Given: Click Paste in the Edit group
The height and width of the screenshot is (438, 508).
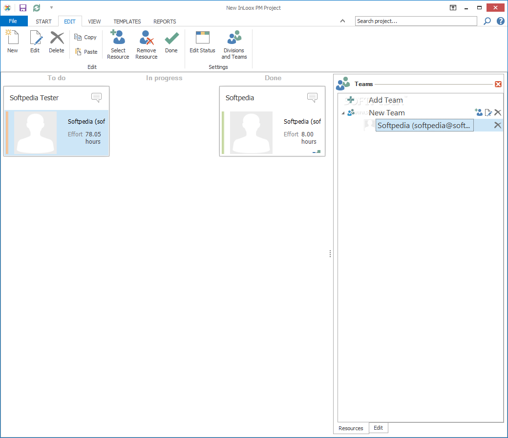Looking at the screenshot, I should (x=86, y=51).
